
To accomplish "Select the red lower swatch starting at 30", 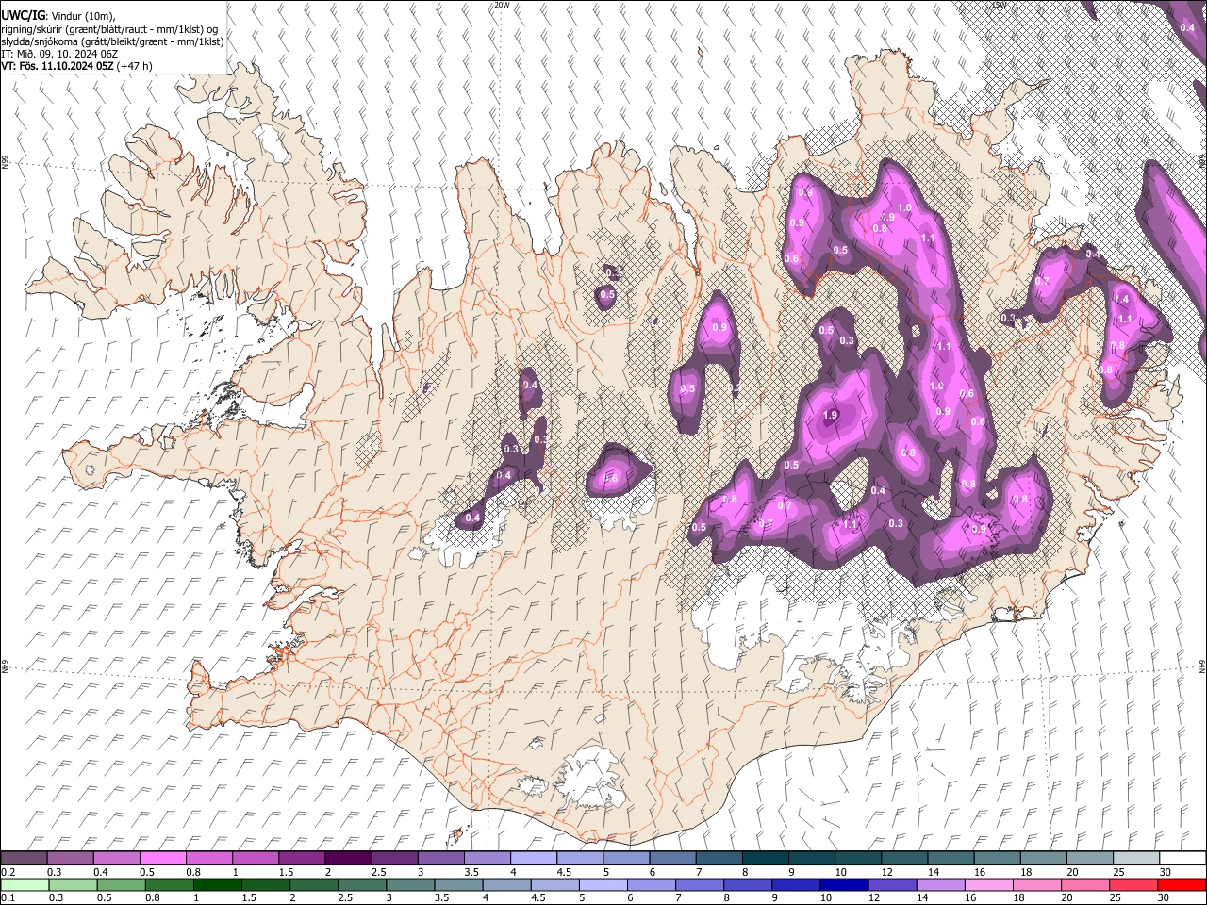I will point(1182,884).
